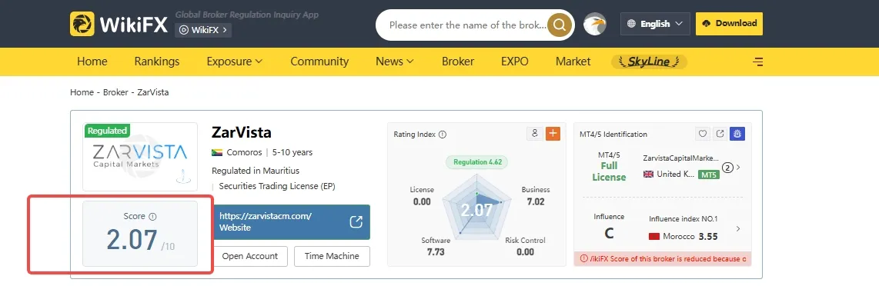879x286 pixels.
Task: Click the search magnifier button
Action: click(x=559, y=25)
